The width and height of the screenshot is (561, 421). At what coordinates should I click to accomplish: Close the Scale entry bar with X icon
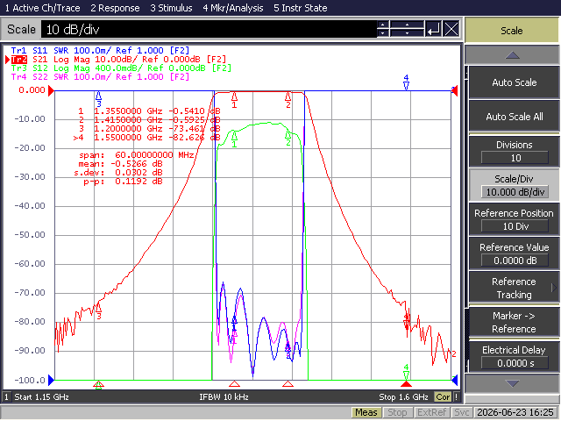[451, 29]
